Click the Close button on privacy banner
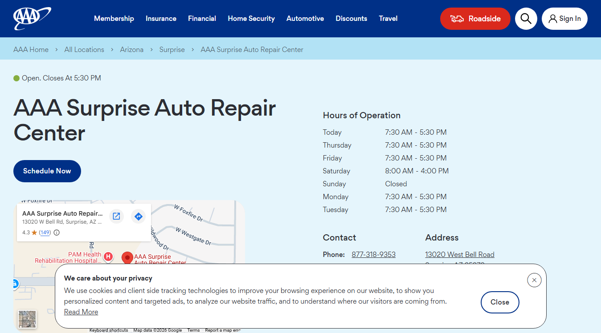This screenshot has width=601, height=333. 500,302
